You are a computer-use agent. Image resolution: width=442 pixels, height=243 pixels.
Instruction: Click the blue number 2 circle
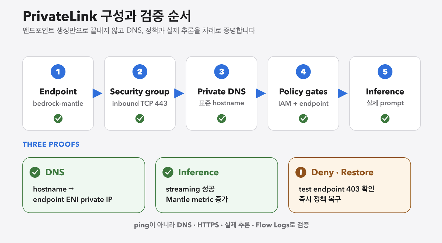coord(140,72)
